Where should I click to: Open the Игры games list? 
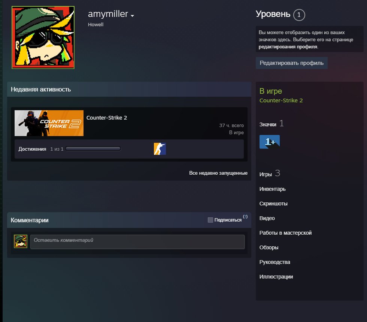266,174
